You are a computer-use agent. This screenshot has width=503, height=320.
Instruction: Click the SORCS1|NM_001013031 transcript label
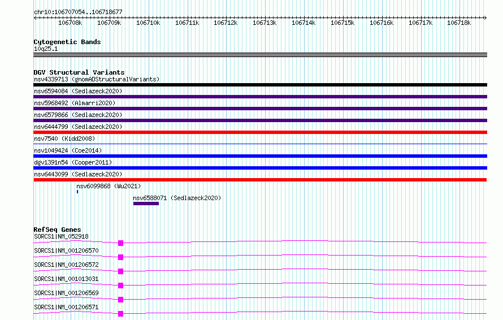[x=66, y=279]
